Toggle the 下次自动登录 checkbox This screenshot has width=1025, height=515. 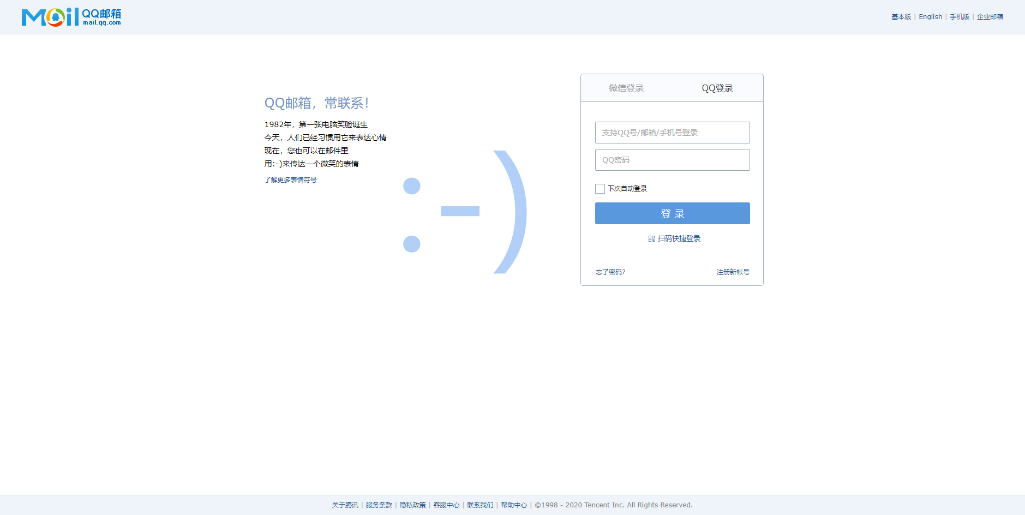600,189
